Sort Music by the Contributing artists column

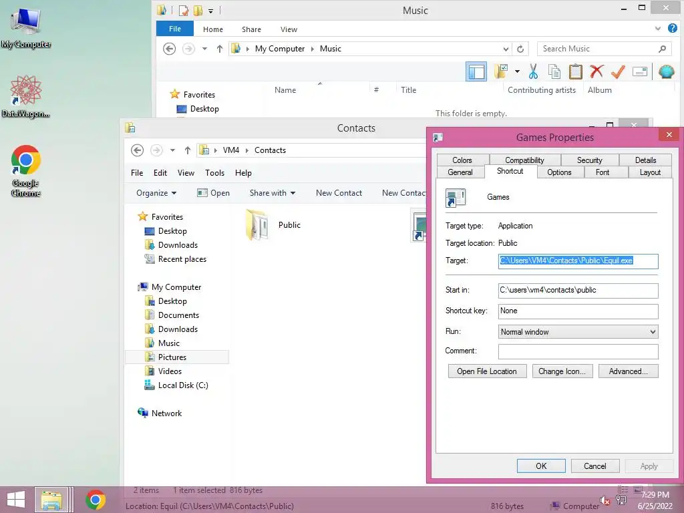(x=541, y=90)
